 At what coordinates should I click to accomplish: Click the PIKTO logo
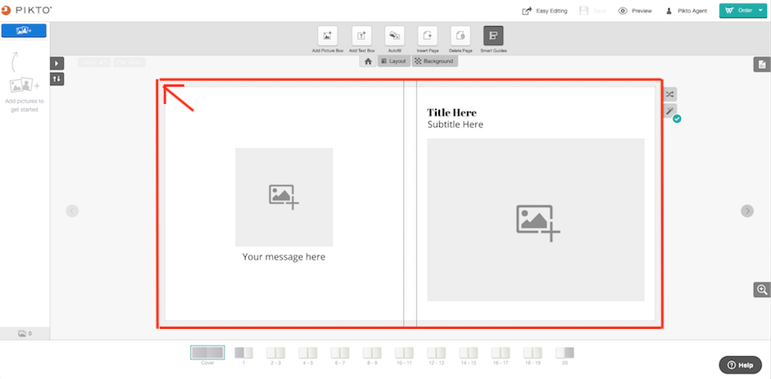pos(26,10)
